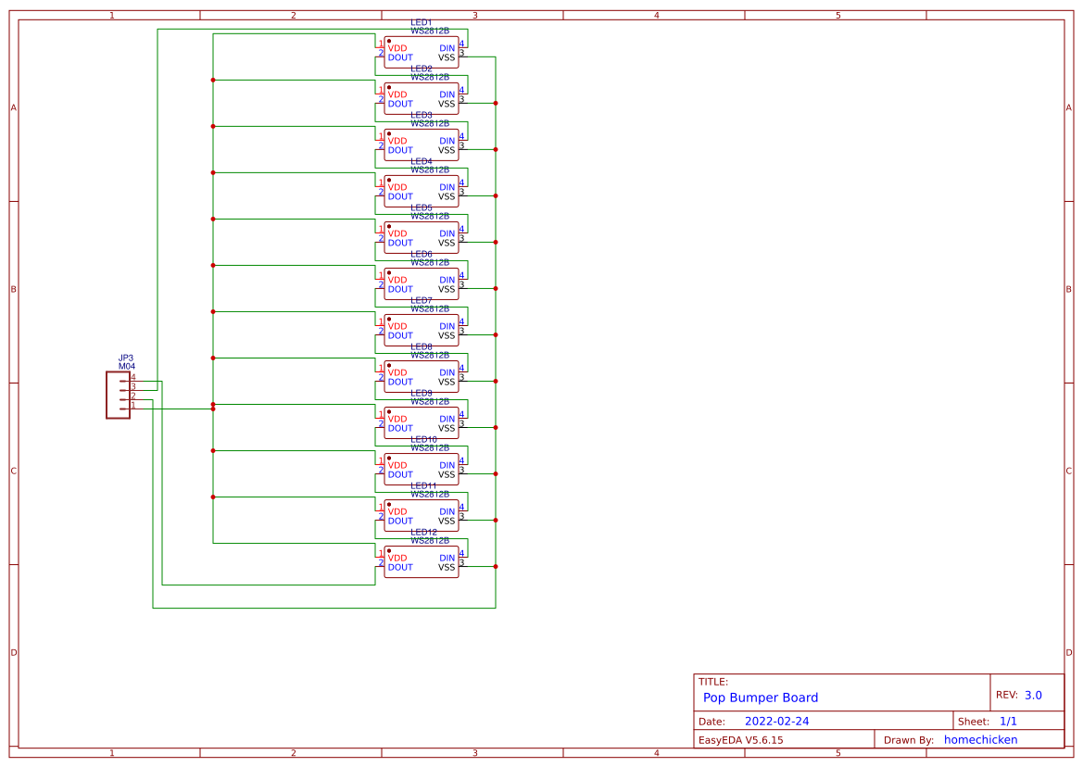Click the LED3 component symbol
Screen dimensions: 1083x767
pyautogui.click(x=422, y=145)
